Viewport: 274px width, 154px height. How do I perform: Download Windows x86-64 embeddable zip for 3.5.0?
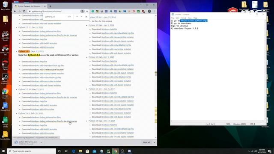(x=48, y=65)
